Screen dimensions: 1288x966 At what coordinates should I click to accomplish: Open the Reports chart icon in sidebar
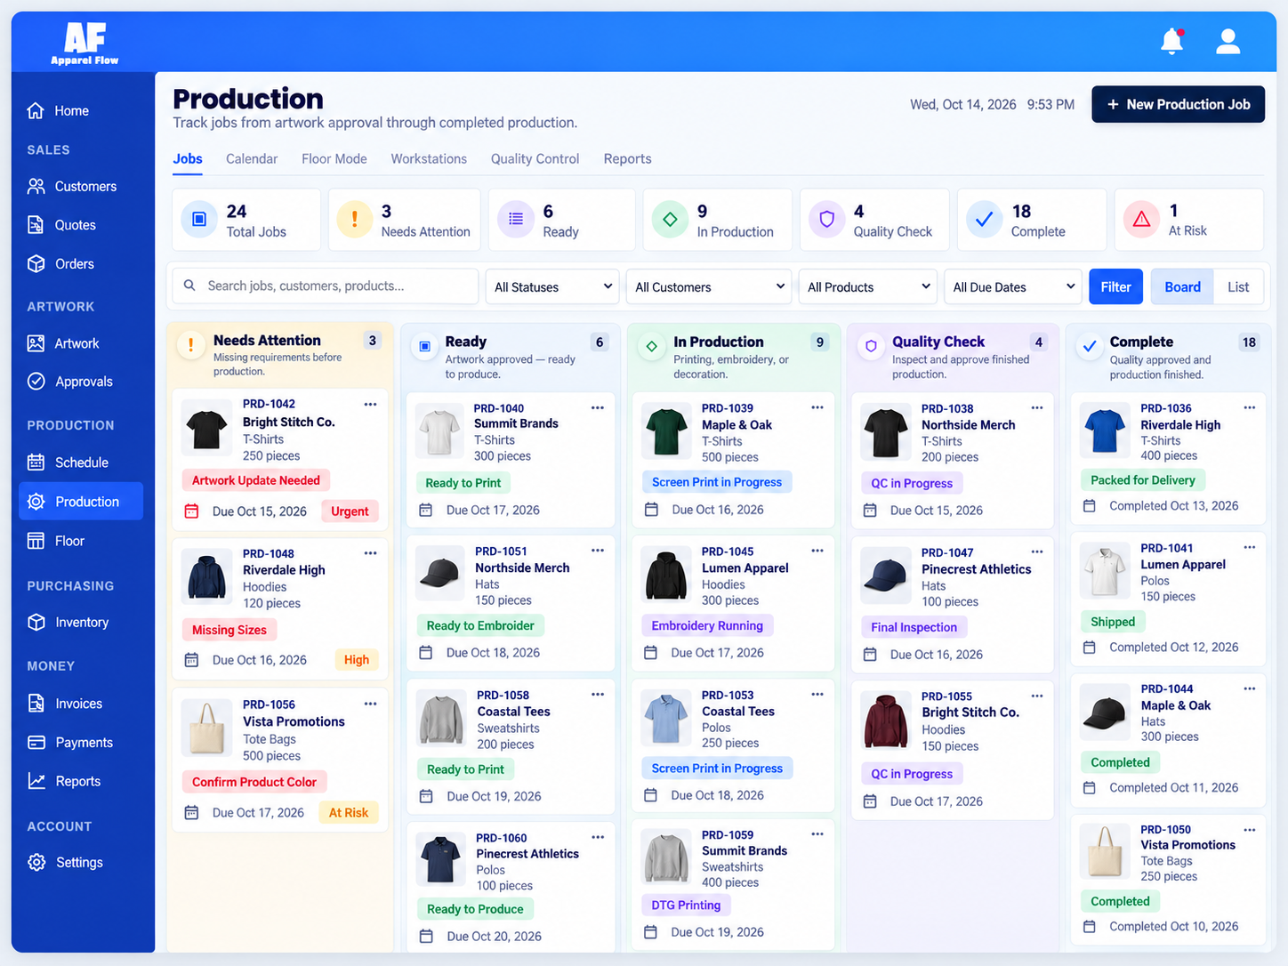36,781
